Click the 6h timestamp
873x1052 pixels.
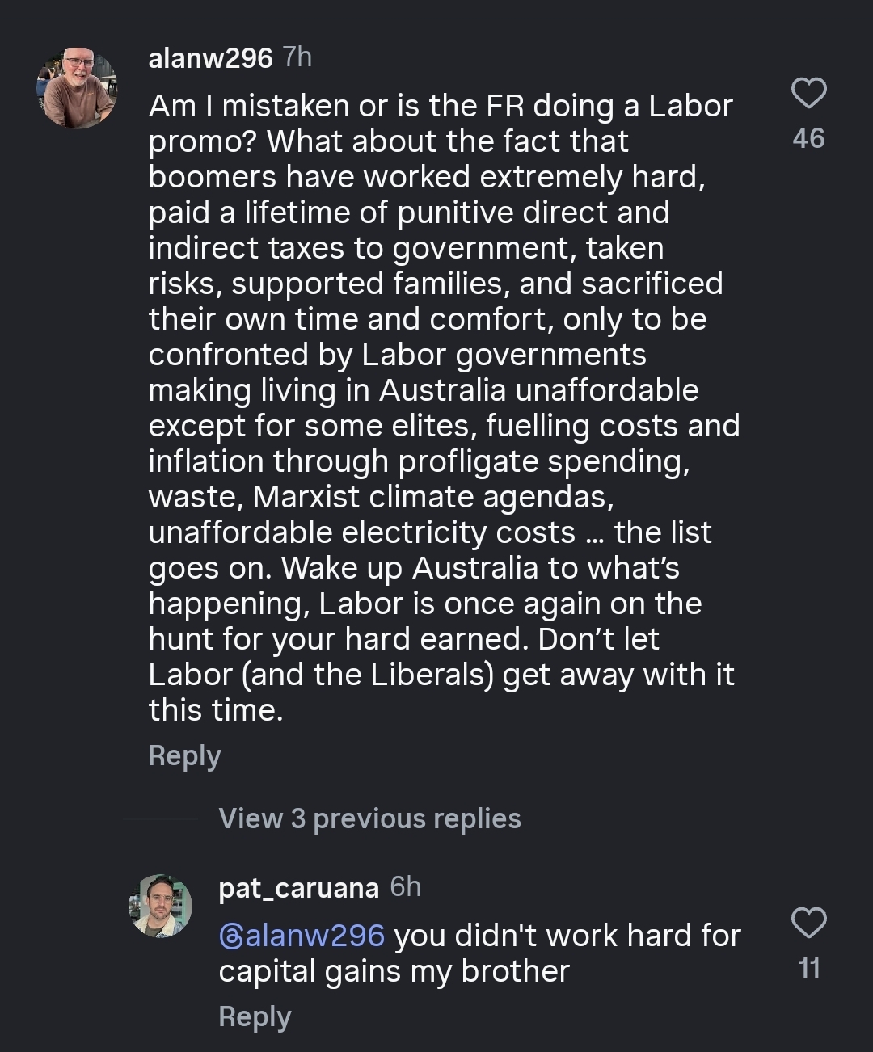coord(405,887)
